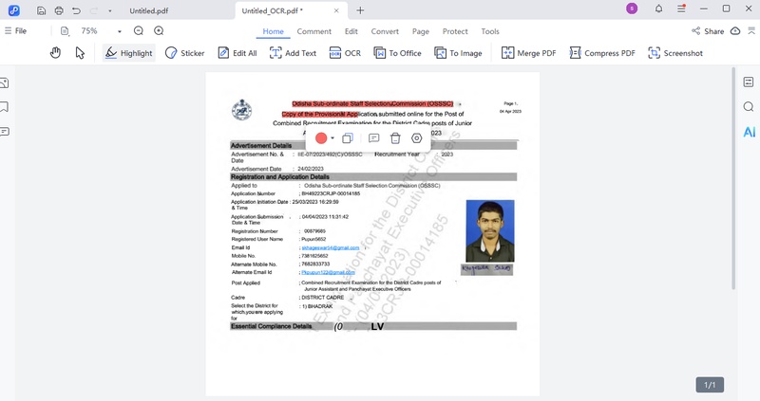The height and width of the screenshot is (401, 760).
Task: Click the 1/1 page indicator
Action: pos(710,385)
